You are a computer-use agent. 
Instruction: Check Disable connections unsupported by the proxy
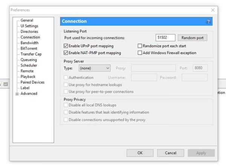(x=66, y=120)
